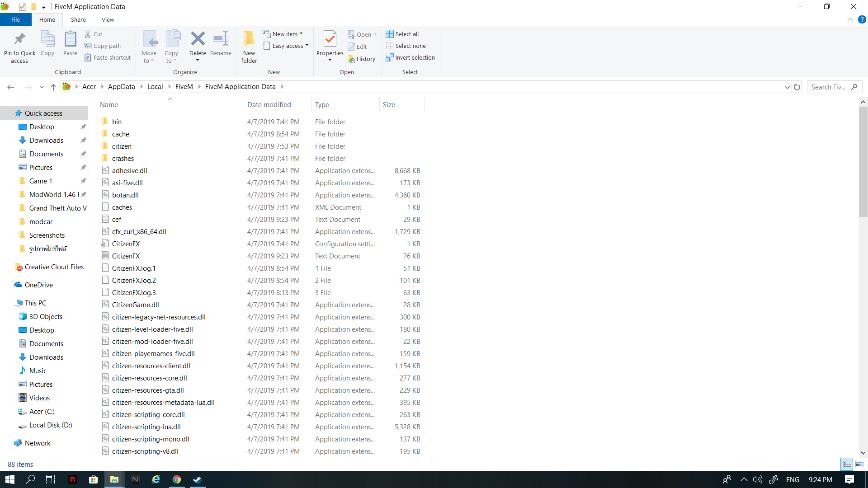868x488 pixels.
Task: Click Paste shortcut in ribbon
Action: pyautogui.click(x=108, y=57)
